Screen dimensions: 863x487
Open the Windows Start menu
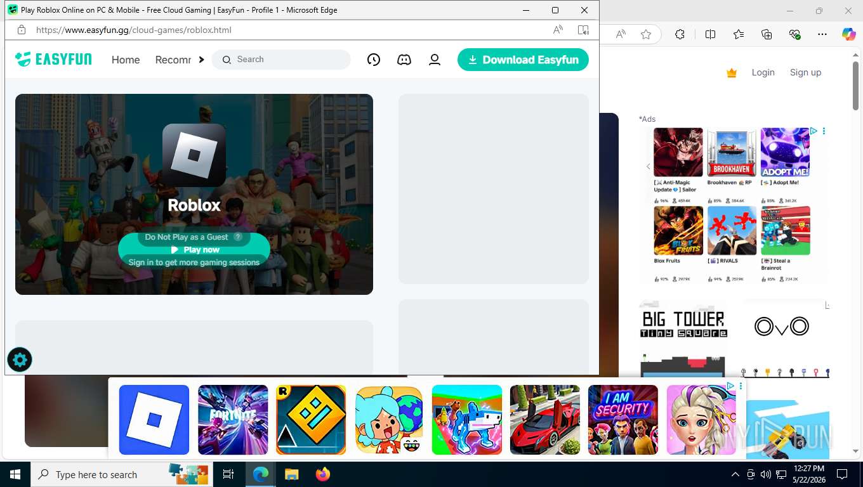tap(15, 474)
